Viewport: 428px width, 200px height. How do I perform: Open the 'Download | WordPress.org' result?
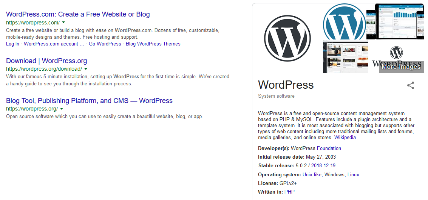click(x=46, y=61)
